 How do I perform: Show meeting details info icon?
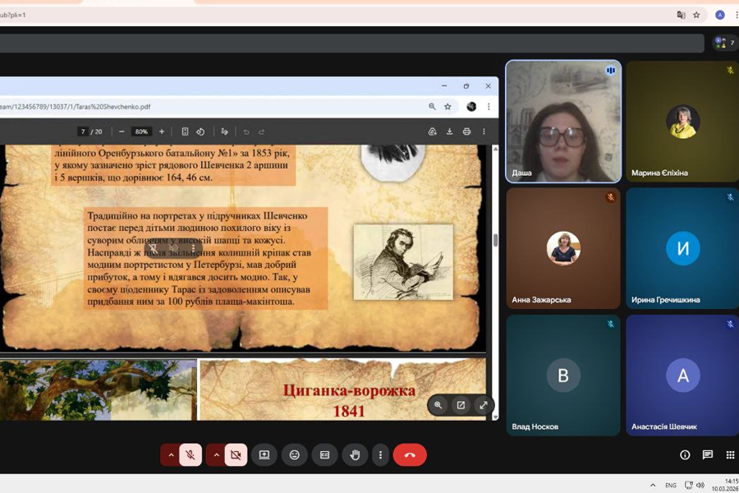click(x=685, y=454)
